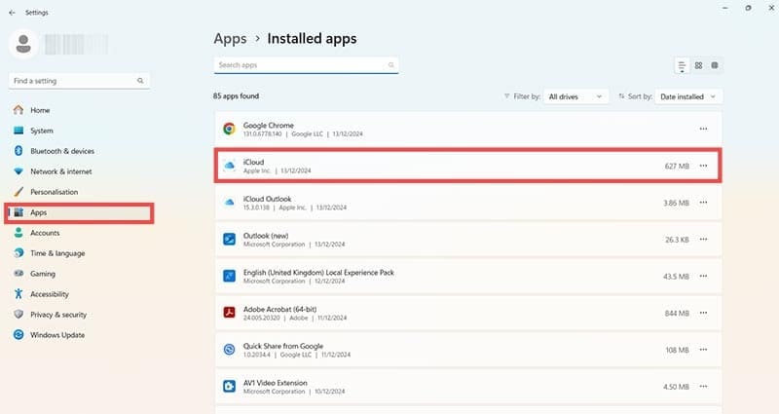The width and height of the screenshot is (779, 414).
Task: Open more options for English Local Experience Pack
Action: 703,276
